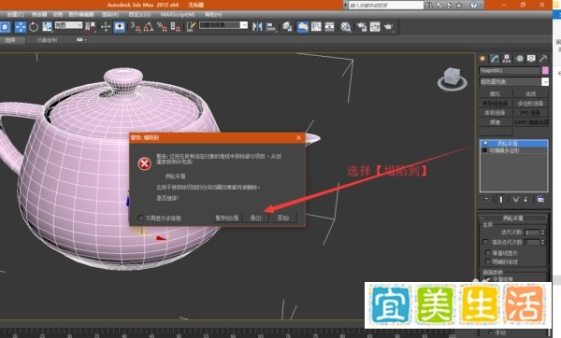Toggle the Angle Snap button
Image resolution: width=561 pixels, height=338 pixels.
149,27
